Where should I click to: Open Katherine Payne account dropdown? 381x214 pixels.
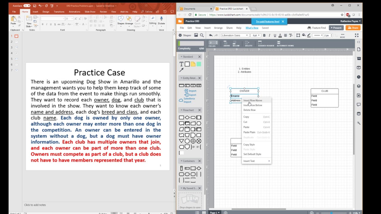point(350,21)
